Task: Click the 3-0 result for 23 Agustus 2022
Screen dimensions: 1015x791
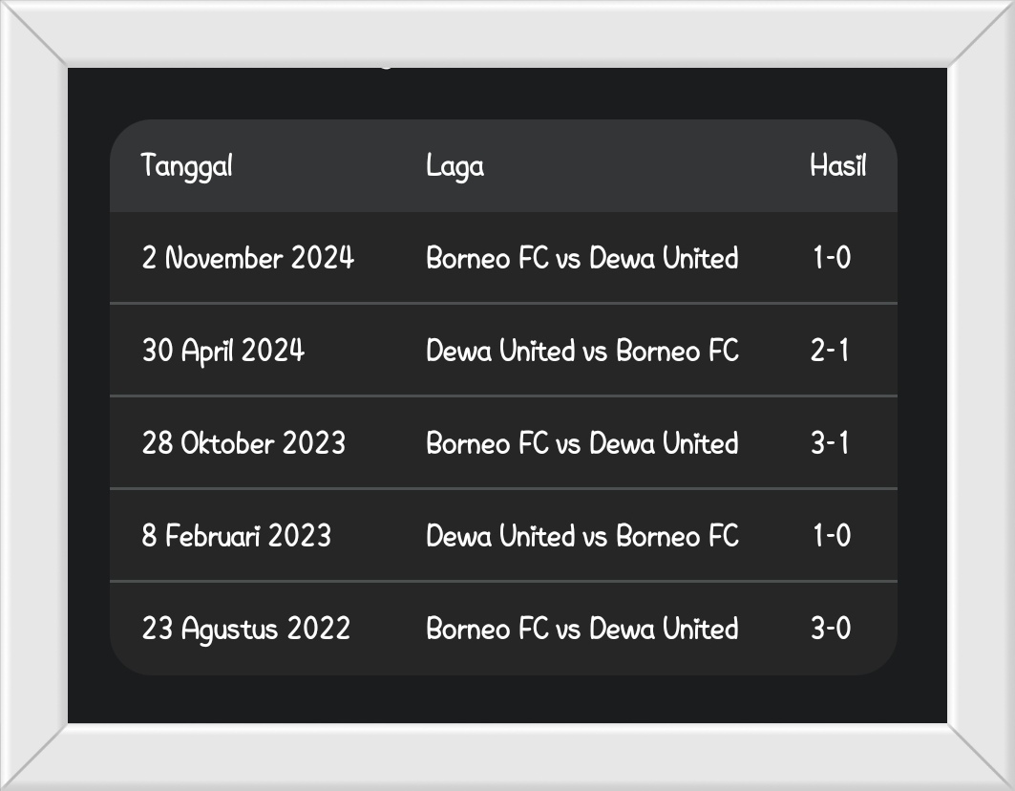Action: click(x=830, y=629)
